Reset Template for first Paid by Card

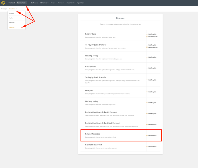pos(153,37)
